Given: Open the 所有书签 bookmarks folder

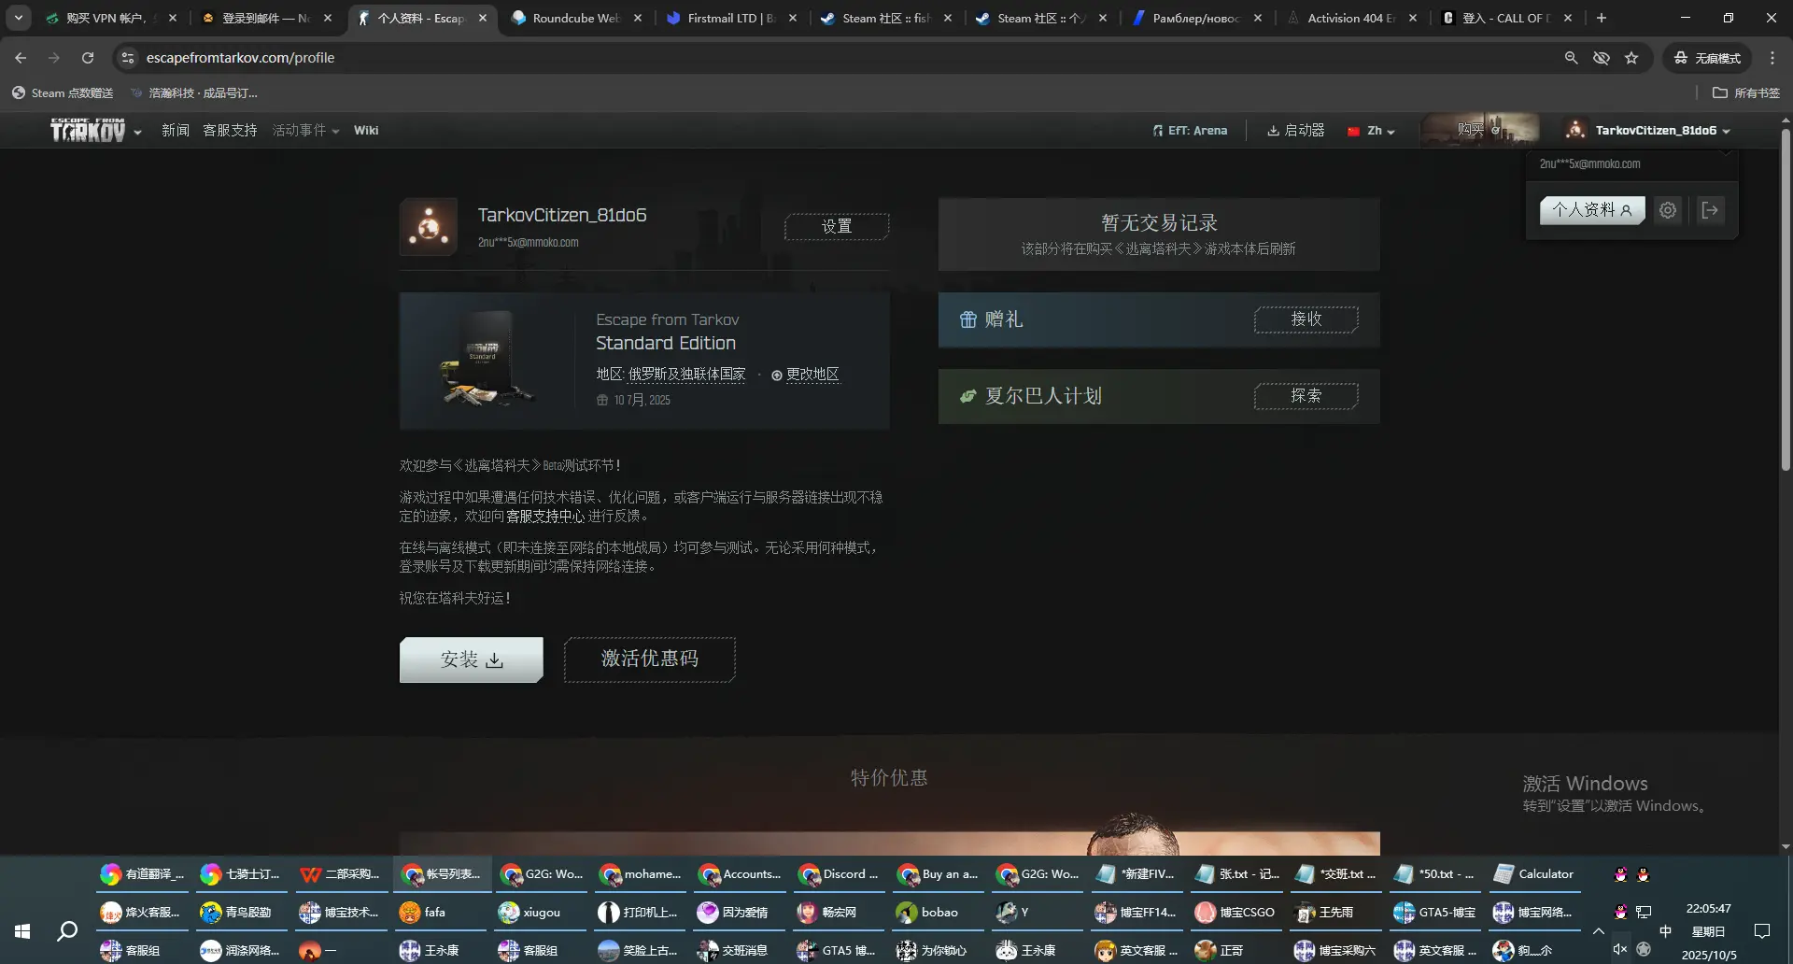Looking at the screenshot, I should (1746, 93).
